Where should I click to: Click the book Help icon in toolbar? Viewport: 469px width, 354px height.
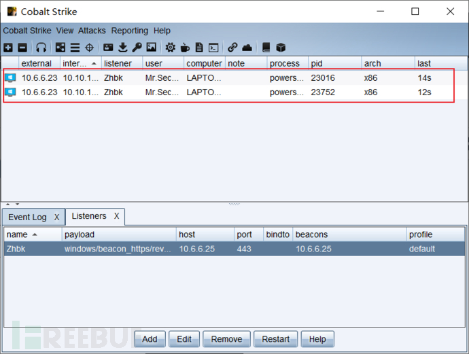(x=266, y=48)
